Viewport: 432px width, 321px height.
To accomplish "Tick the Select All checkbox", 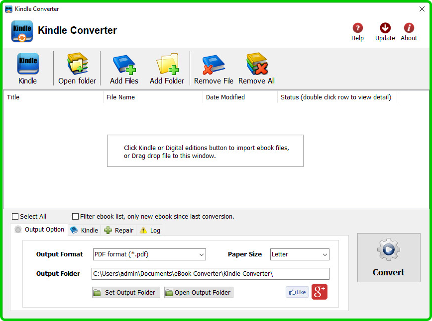I will pyautogui.click(x=15, y=217).
